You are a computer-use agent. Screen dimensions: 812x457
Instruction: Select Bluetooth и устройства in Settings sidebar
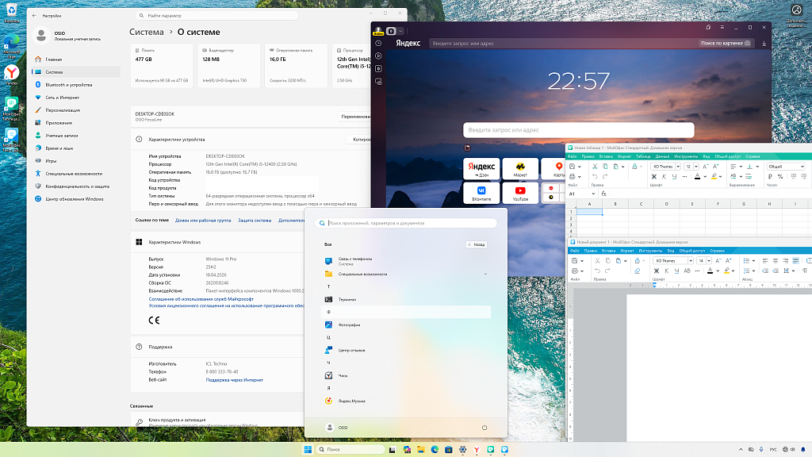pyautogui.click(x=76, y=84)
